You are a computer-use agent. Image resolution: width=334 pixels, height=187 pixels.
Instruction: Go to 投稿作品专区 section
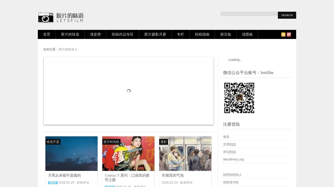point(123,34)
